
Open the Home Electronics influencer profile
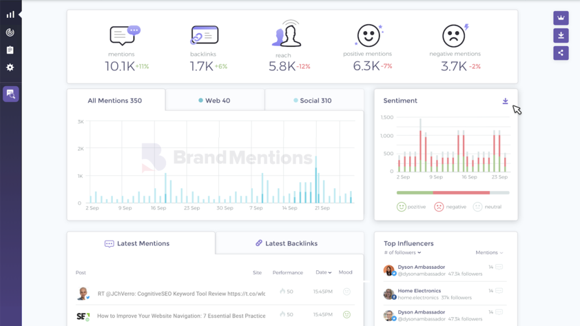419,291
